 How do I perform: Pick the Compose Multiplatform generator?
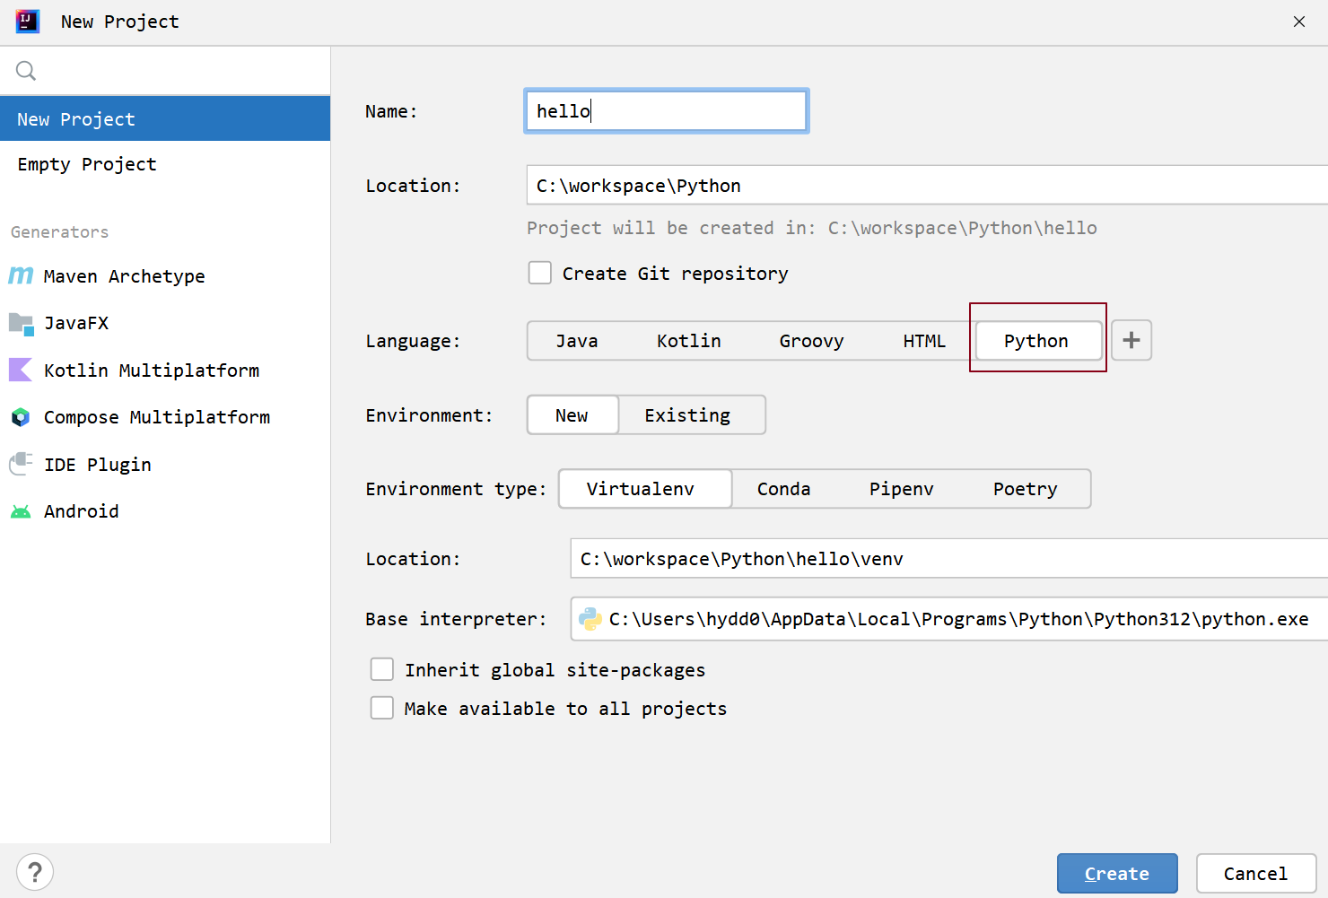[x=165, y=417]
